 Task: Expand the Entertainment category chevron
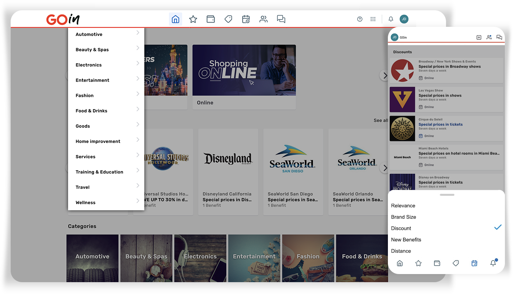[138, 78]
